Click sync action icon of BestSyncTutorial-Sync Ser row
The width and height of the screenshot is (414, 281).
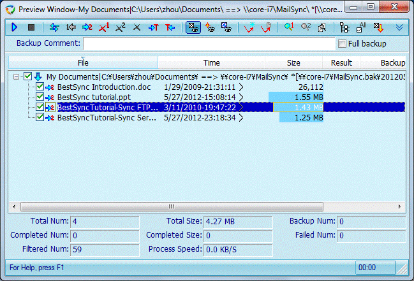(x=50, y=118)
